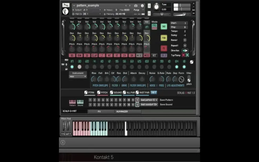Toggle the SOLO button
Image resolution: width=259 pixels, height=162 pixels.
click(164, 55)
